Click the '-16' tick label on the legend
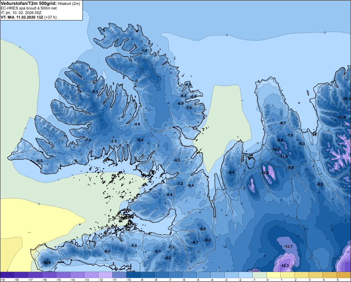351x282 pixels. pos(45,280)
